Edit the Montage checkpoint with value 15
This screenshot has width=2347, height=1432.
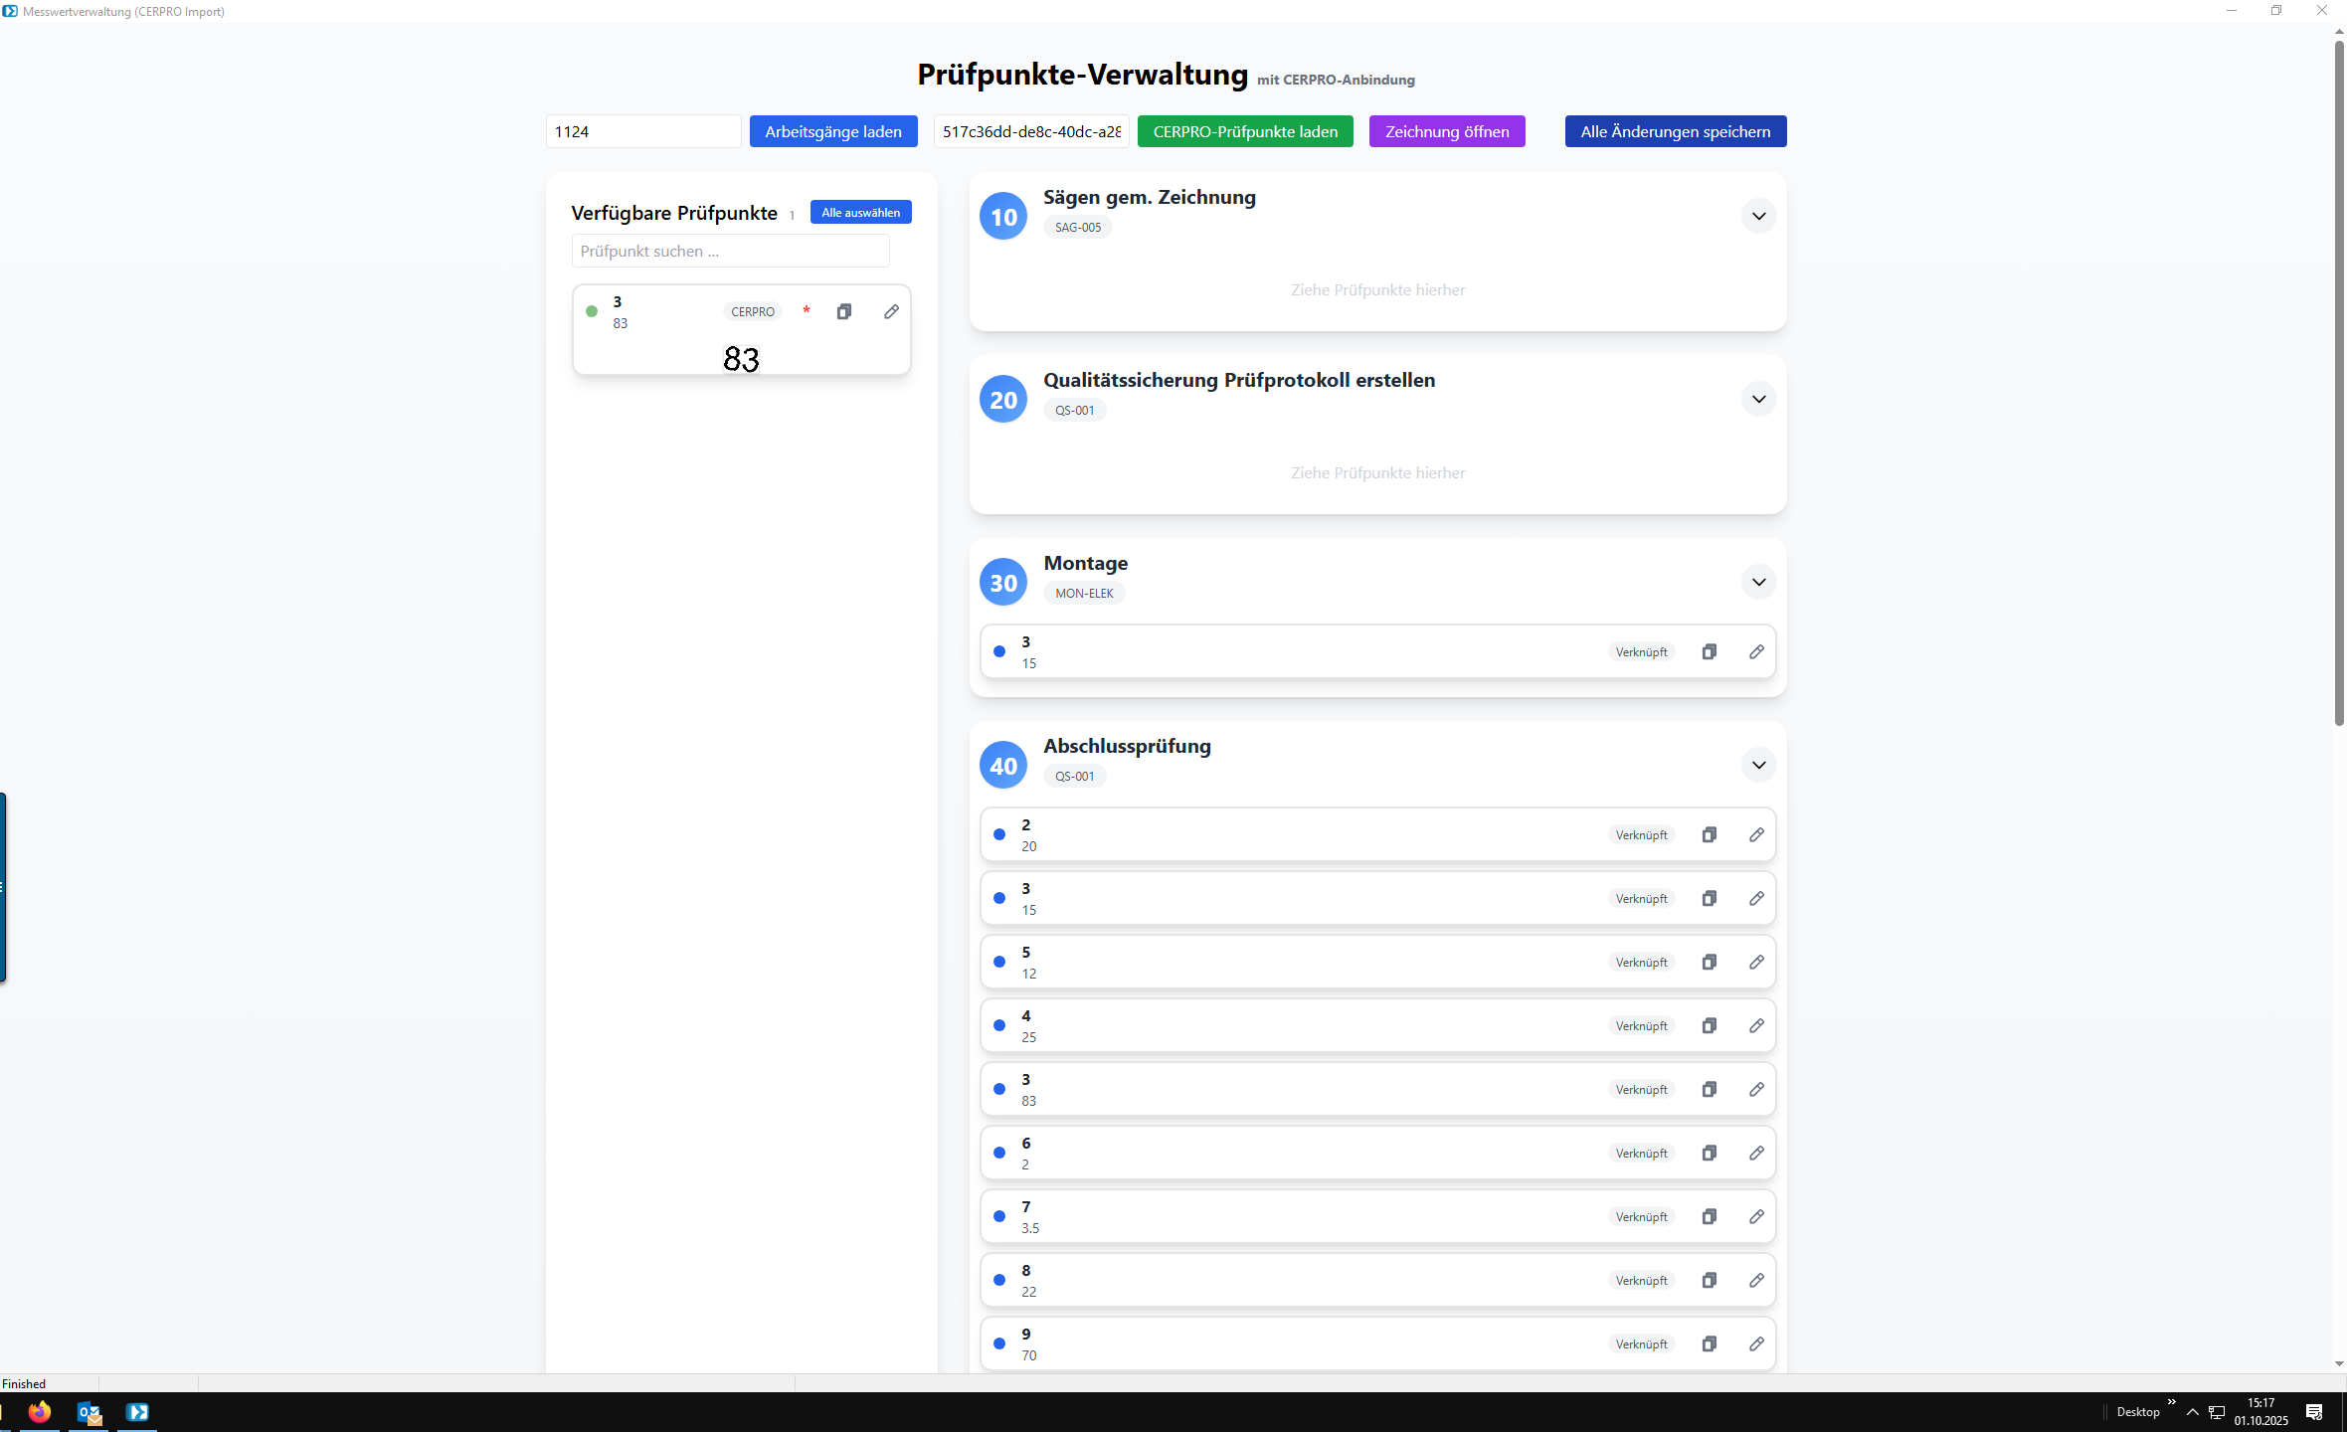tap(1756, 651)
